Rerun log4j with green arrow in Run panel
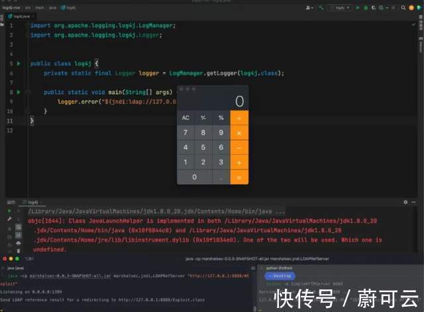The height and width of the screenshot is (312, 424). coord(9,211)
